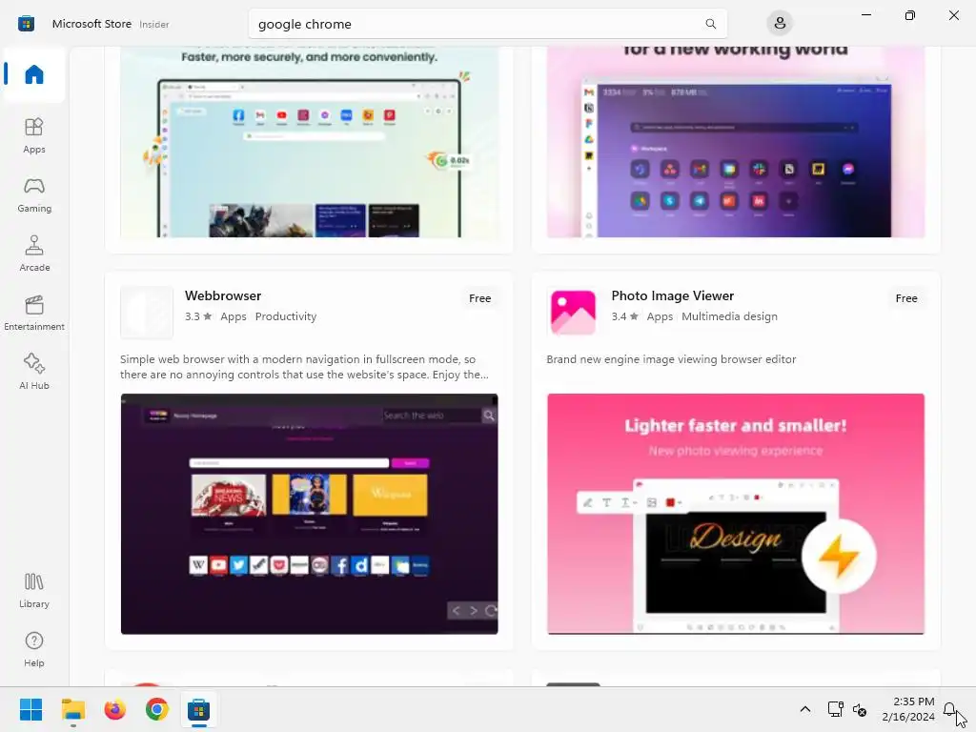976x732 pixels.
Task: Restore down the Microsoft Store window
Action: 910,15
